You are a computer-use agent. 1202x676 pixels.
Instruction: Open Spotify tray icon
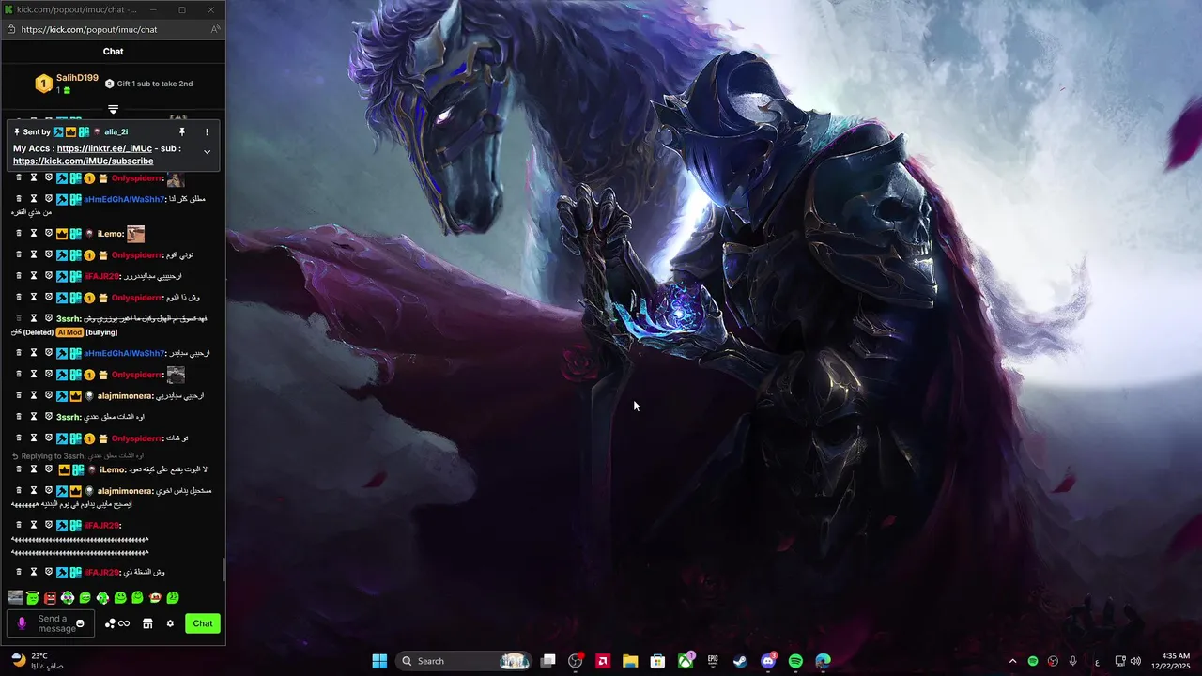pos(1033,661)
